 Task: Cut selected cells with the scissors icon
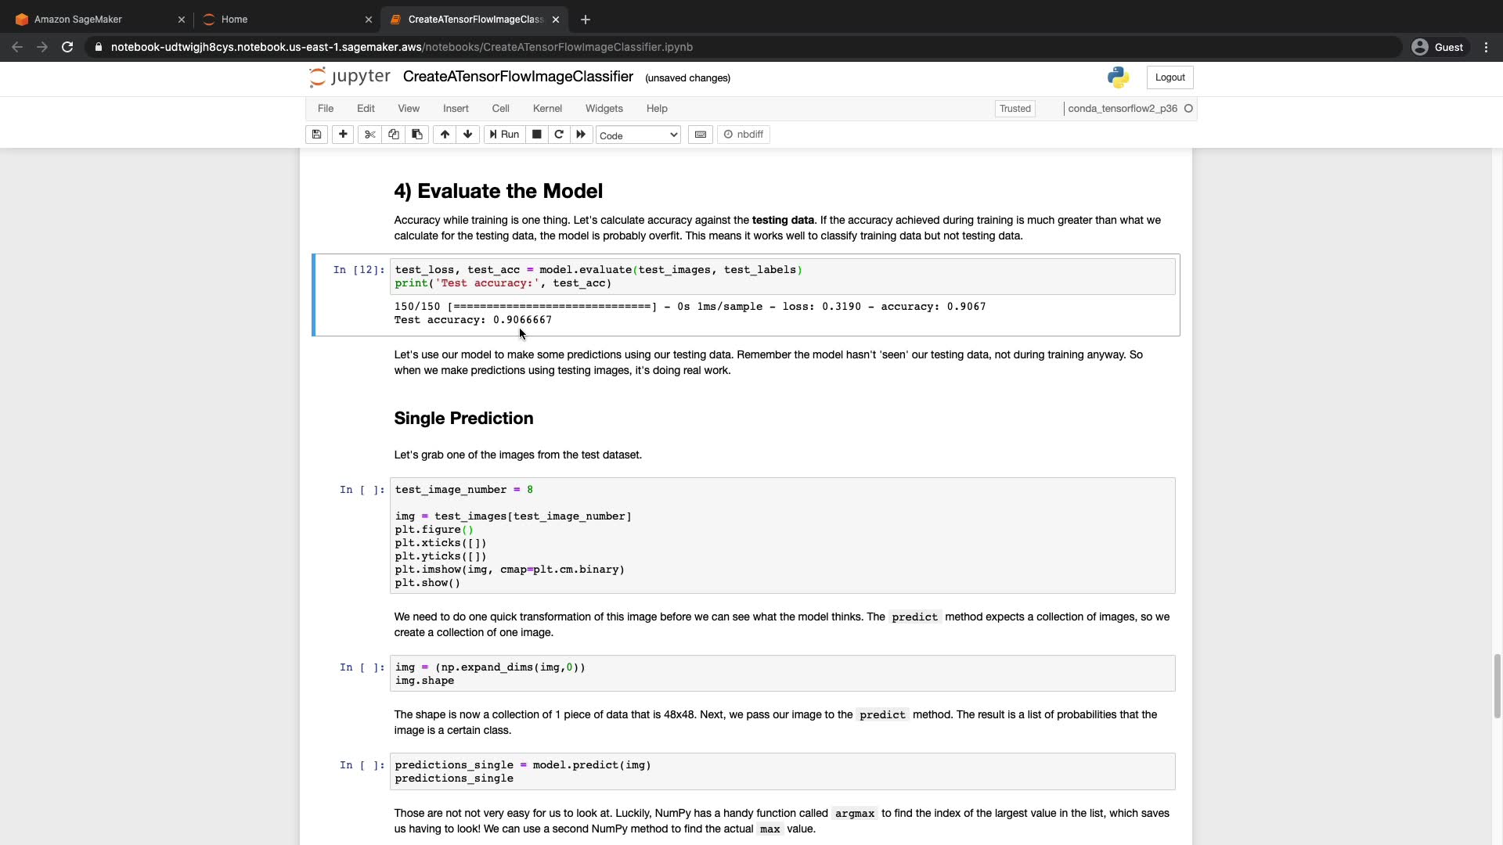coord(370,135)
